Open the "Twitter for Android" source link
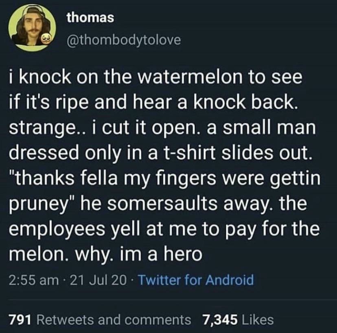The width and height of the screenshot is (337, 333). pos(197,280)
